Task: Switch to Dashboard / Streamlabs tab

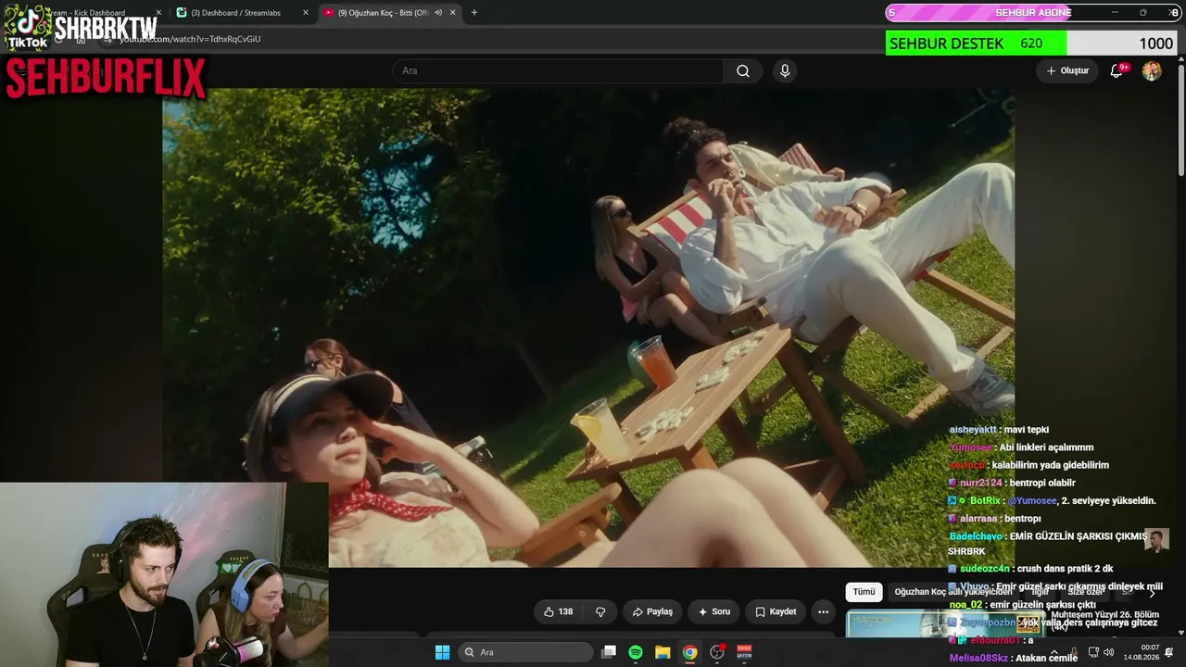Action: [x=243, y=13]
